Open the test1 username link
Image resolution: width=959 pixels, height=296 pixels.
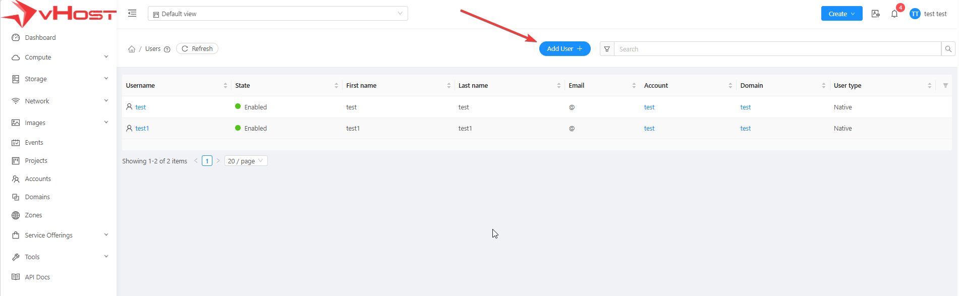142,129
